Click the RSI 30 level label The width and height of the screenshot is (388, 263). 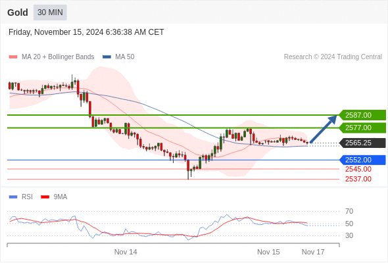click(x=349, y=236)
